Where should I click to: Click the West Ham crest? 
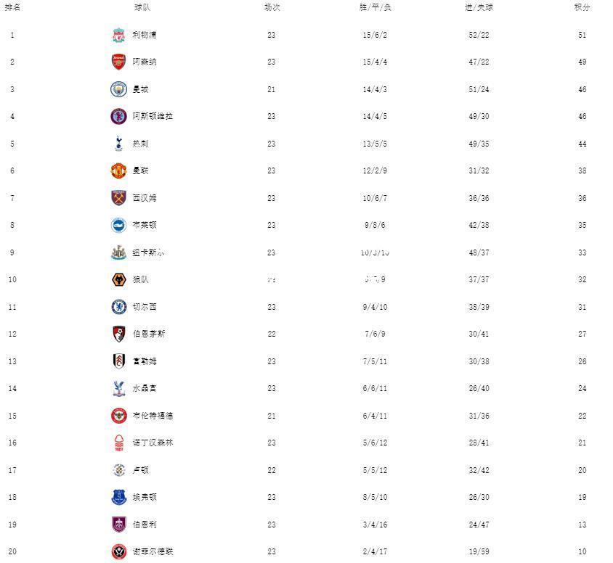[118, 198]
